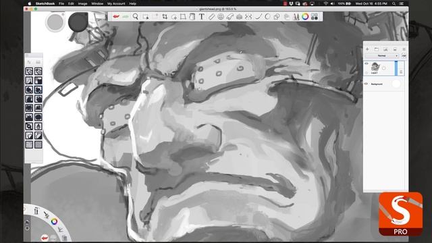Click the lagoon undo arrow icon
Screen dimensions: 432x243
coord(45,238)
